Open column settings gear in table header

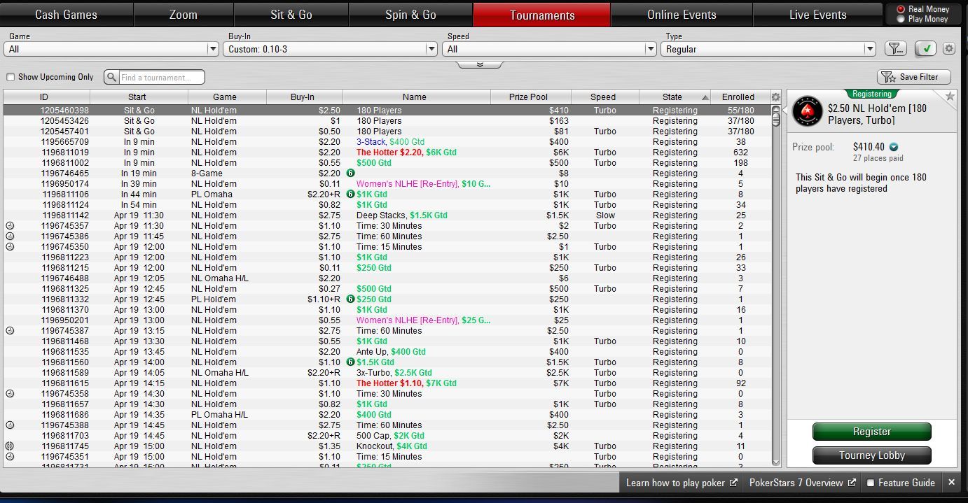pyautogui.click(x=775, y=97)
